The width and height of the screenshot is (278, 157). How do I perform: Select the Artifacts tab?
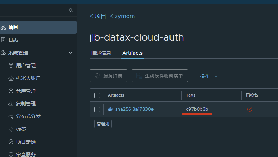(x=132, y=53)
